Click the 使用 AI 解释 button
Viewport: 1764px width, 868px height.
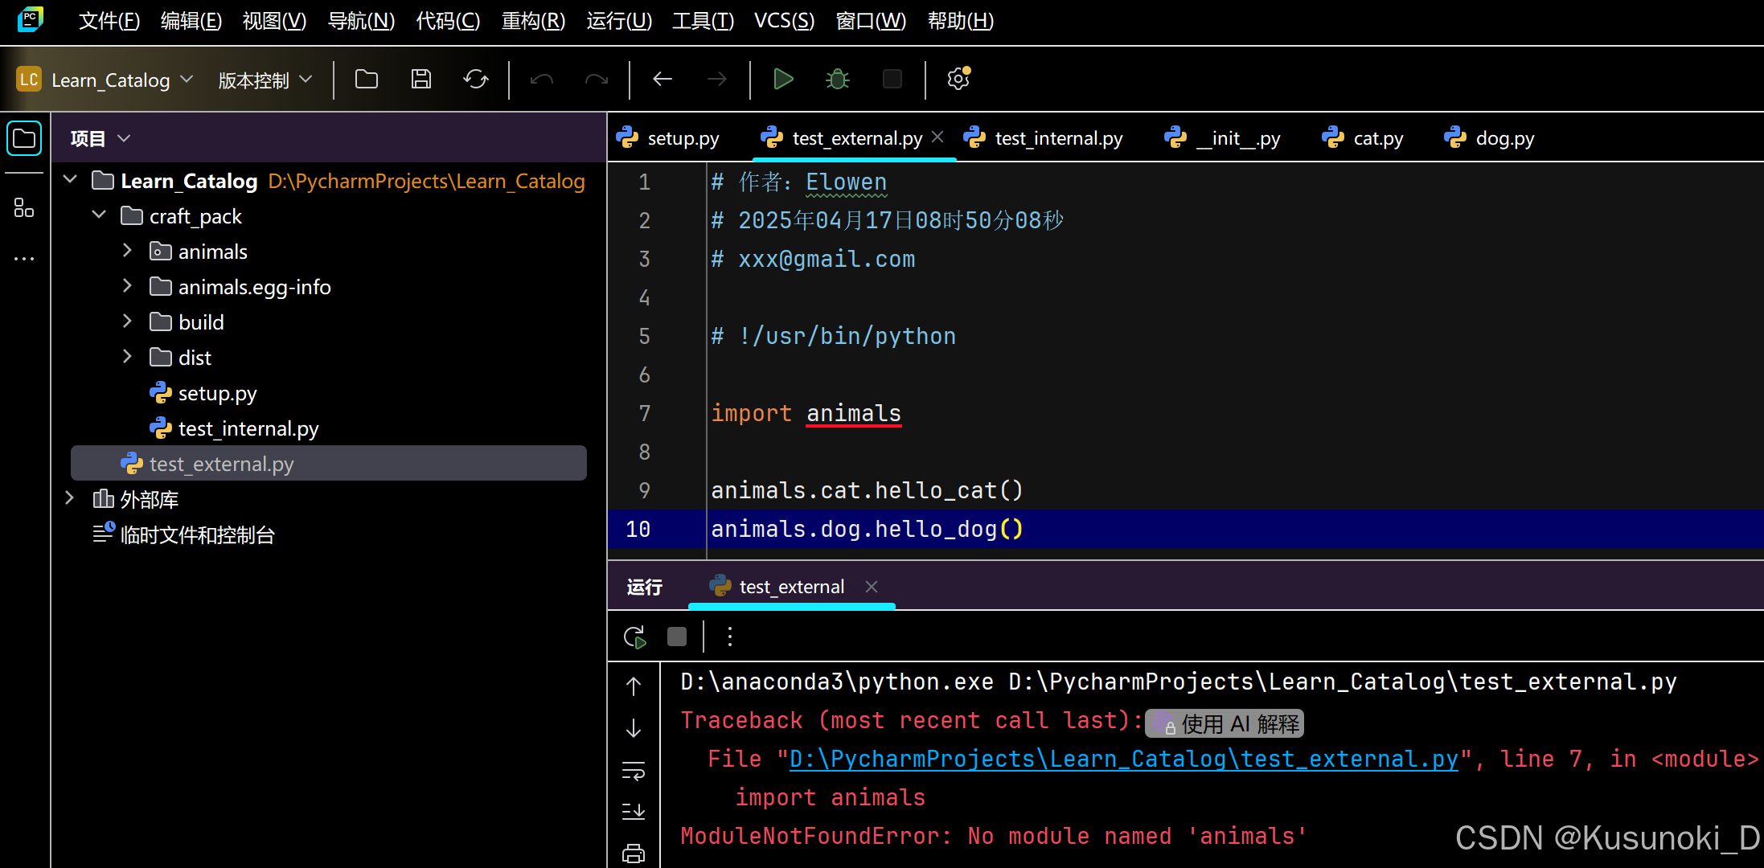(1225, 724)
